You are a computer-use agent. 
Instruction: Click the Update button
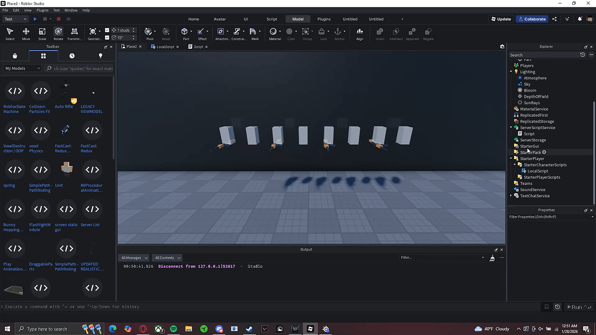click(x=500, y=19)
